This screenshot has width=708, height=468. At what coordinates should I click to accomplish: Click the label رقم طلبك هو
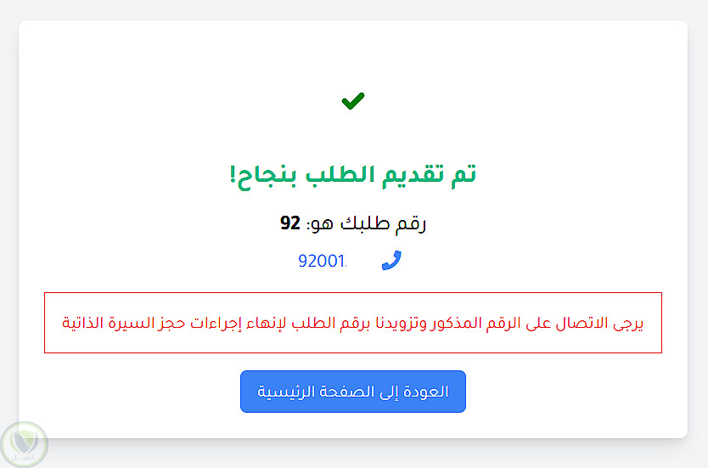click(x=368, y=223)
